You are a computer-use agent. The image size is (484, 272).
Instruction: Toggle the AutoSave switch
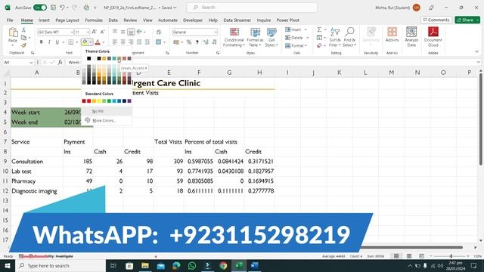pyautogui.click(x=40, y=8)
